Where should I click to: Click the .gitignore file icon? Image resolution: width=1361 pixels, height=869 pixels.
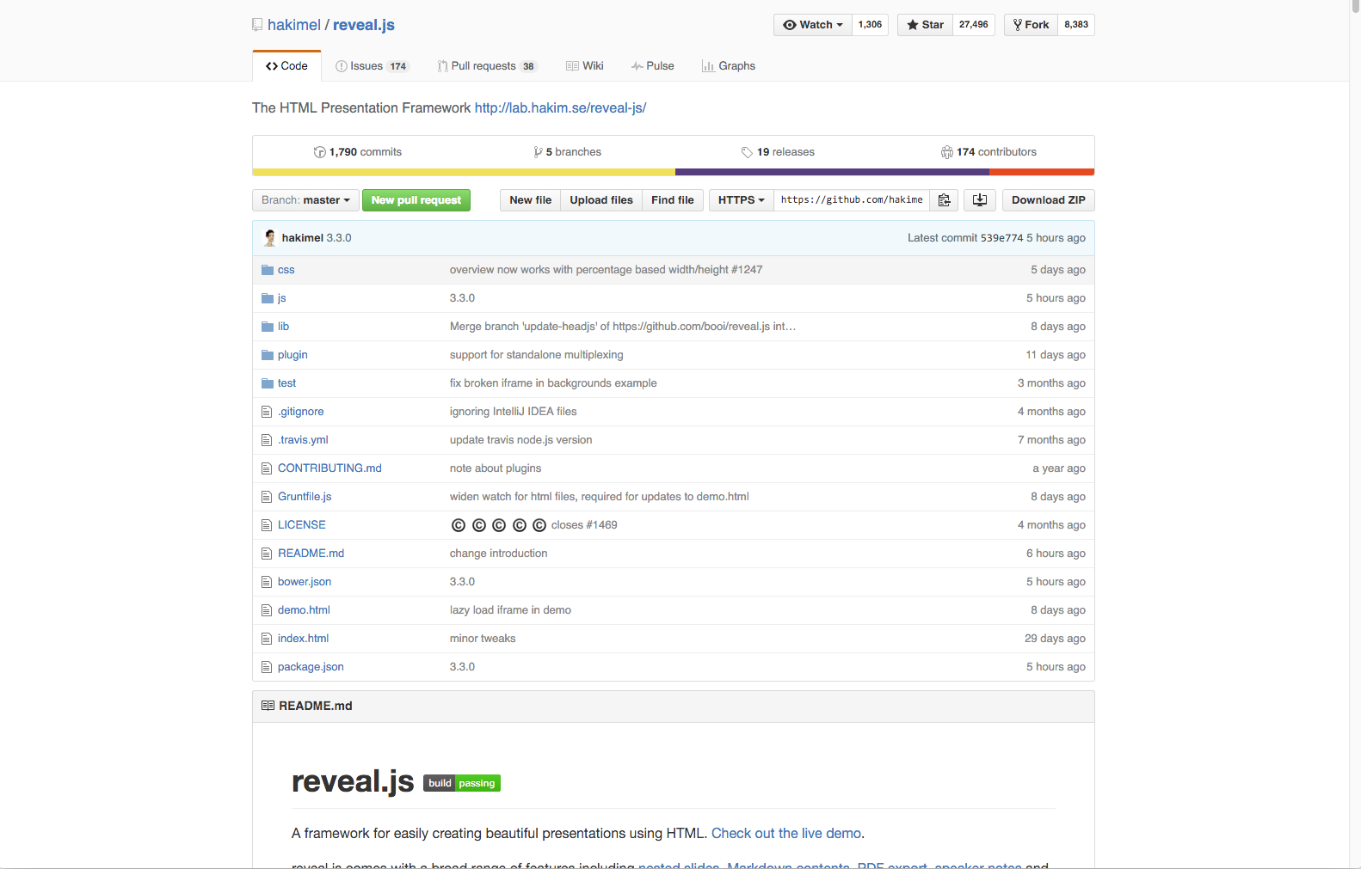click(x=267, y=412)
